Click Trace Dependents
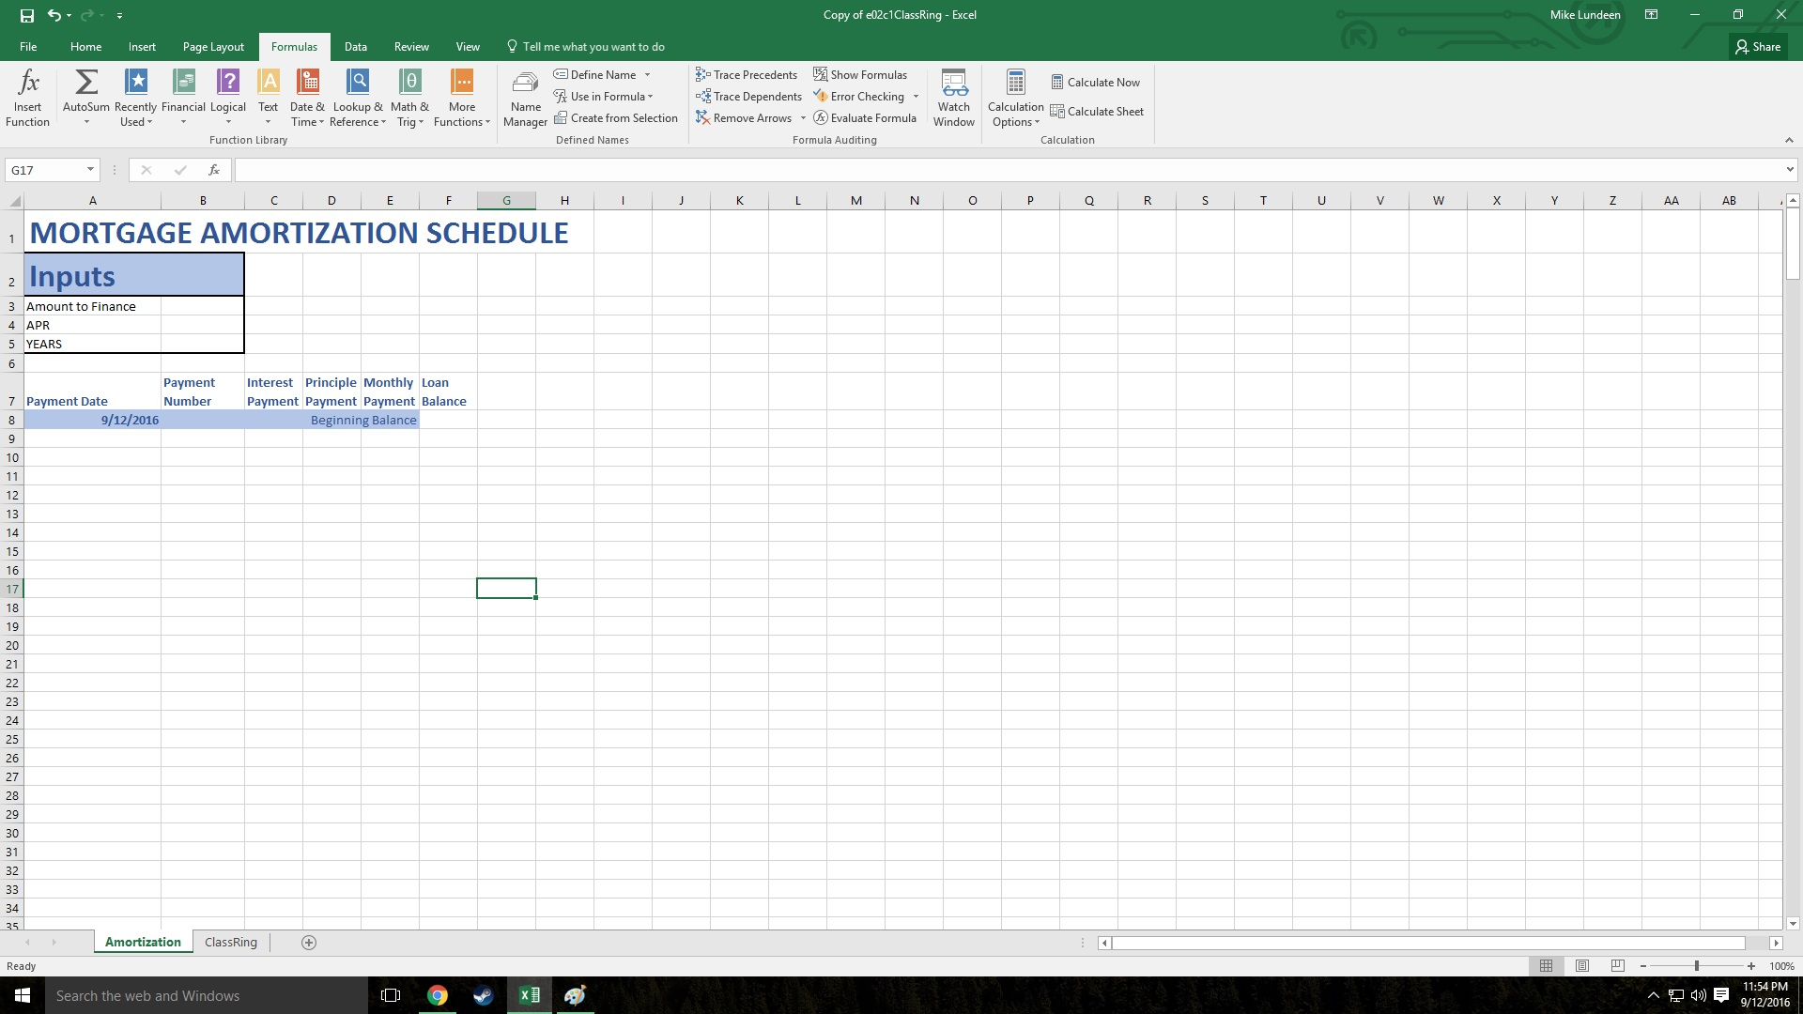This screenshot has width=1803, height=1014. click(749, 96)
